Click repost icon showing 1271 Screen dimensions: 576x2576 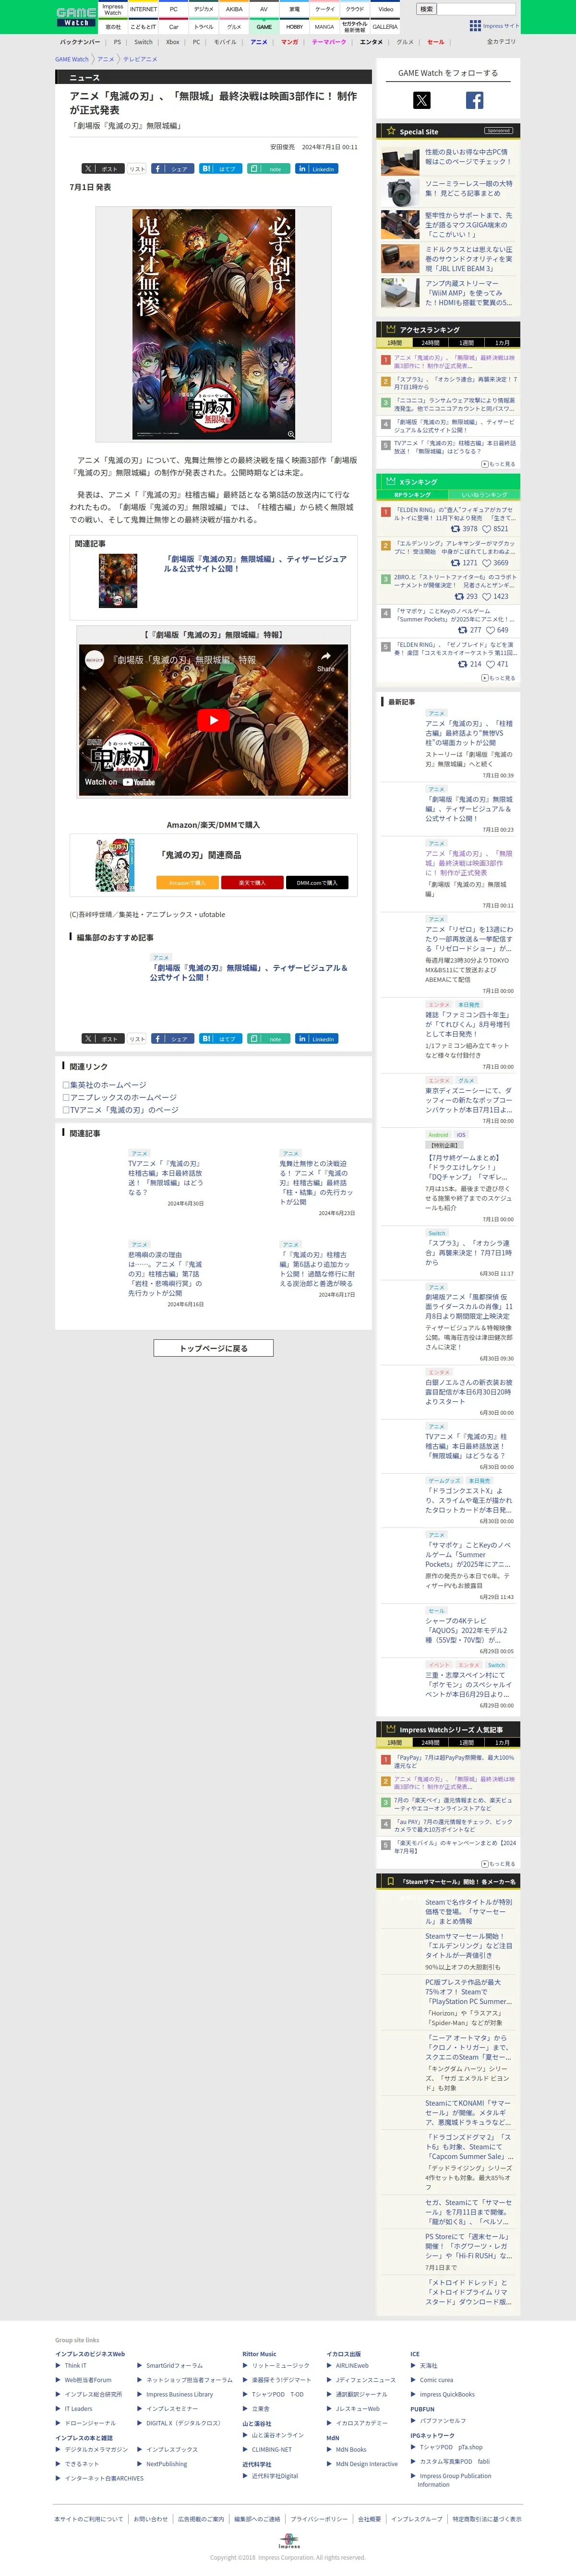(x=456, y=563)
